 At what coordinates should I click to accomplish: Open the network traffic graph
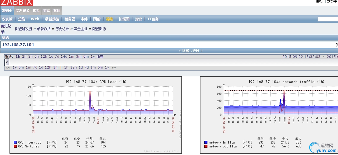(269, 115)
